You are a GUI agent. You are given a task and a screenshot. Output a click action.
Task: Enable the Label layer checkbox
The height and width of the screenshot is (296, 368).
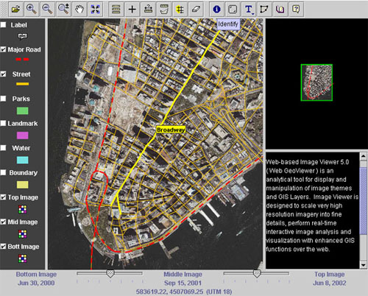click(x=3, y=25)
